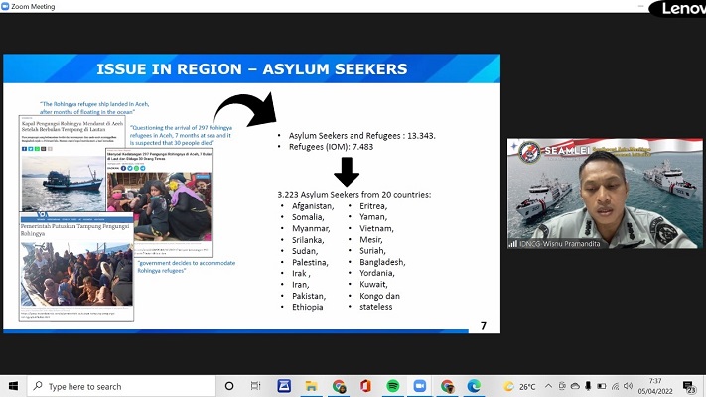Open the Windows Start menu
Screen dimensions: 706x397
pyautogui.click(x=13, y=386)
